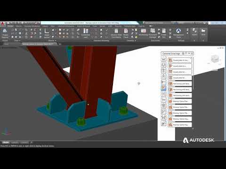Open Management Tools
Image resolution: width=226 pixels, height=169 pixels.
click(178, 33)
